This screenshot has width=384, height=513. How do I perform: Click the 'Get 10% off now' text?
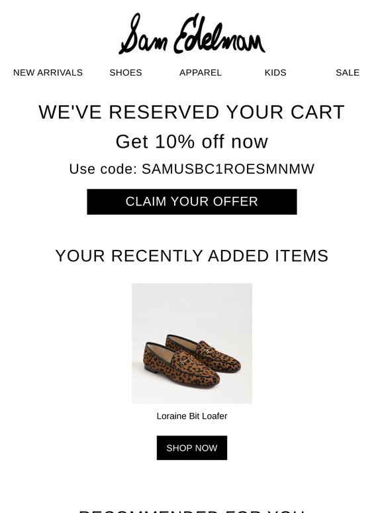pos(192,142)
